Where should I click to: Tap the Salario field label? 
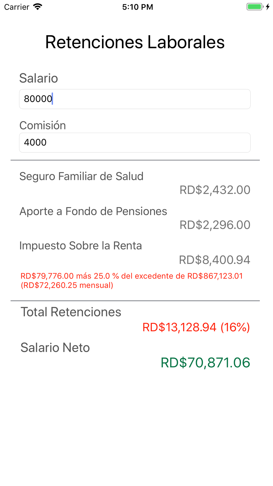(38, 78)
